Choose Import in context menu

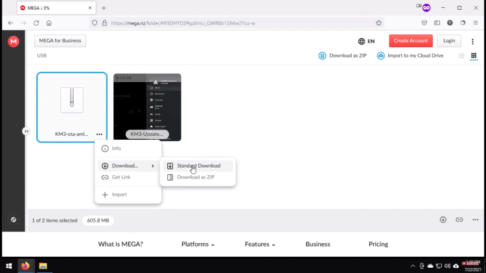[128, 195]
